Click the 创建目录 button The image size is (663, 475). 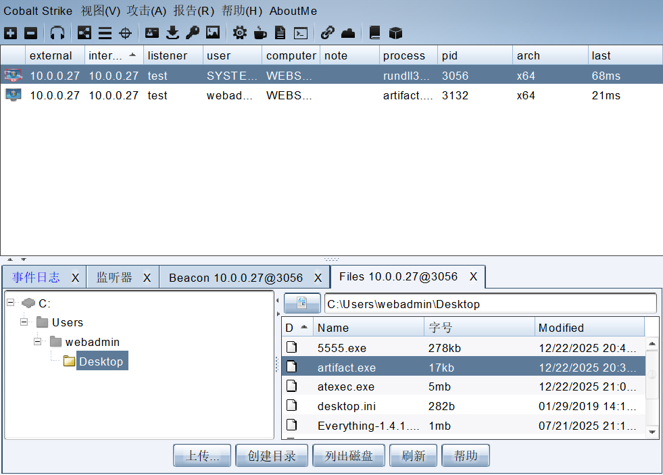pos(272,455)
